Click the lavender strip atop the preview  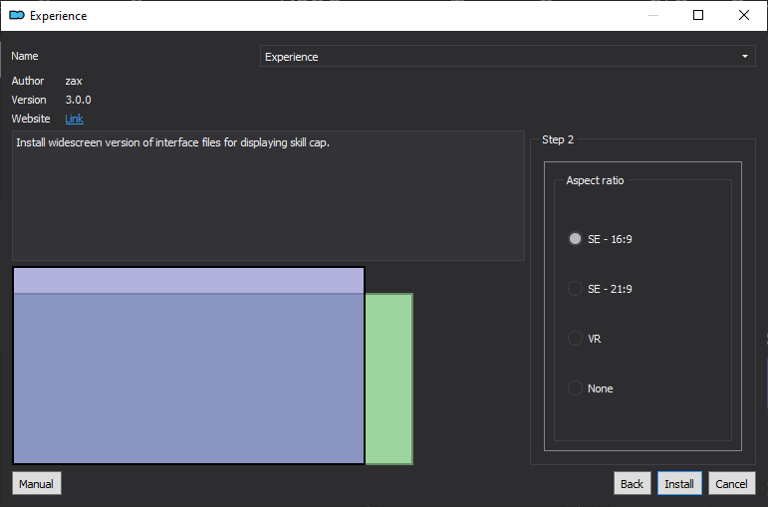[x=188, y=281]
